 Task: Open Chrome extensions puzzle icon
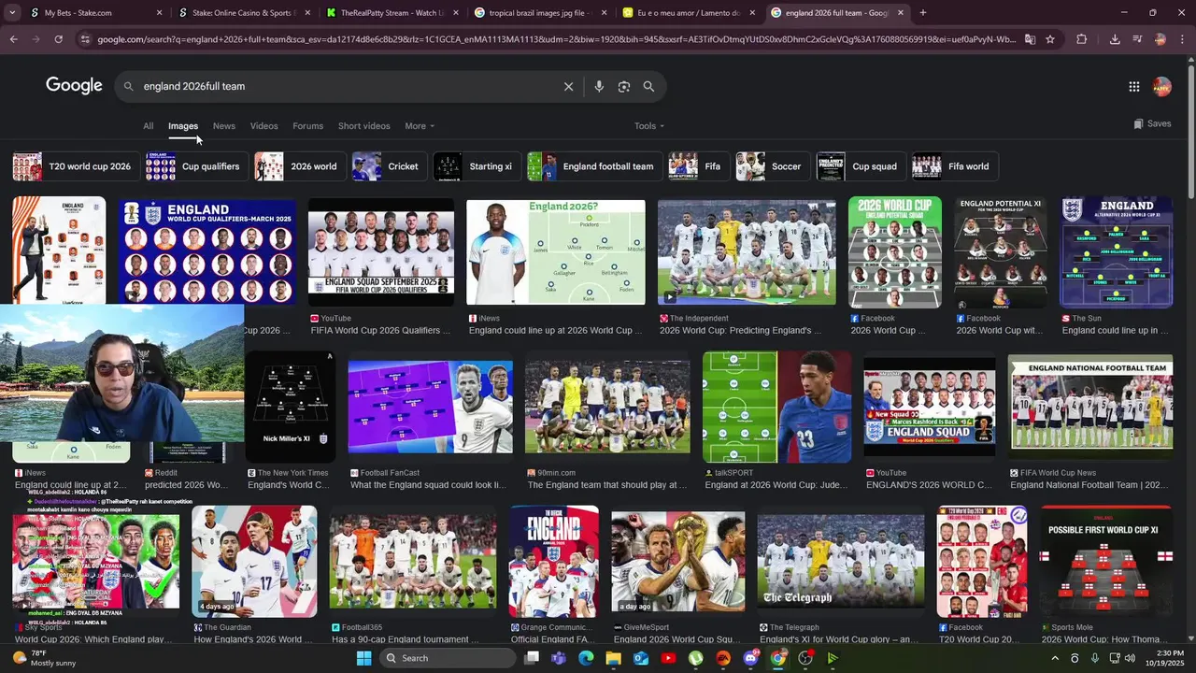(x=1081, y=39)
